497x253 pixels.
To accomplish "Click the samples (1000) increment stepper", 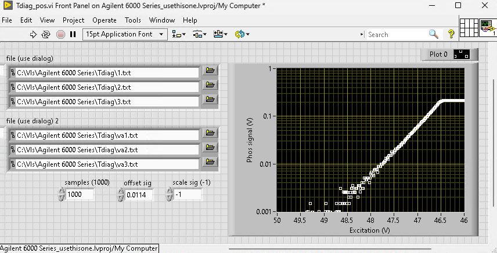I will (62, 192).
